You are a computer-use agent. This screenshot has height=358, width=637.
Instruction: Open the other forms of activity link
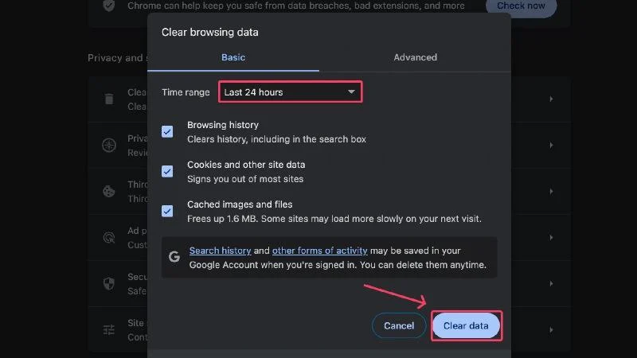320,251
